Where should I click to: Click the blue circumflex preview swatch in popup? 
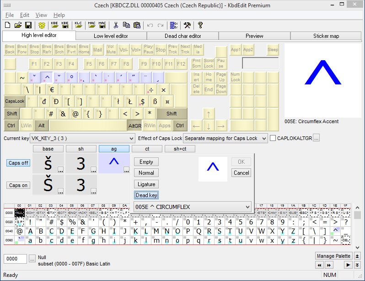213,169
